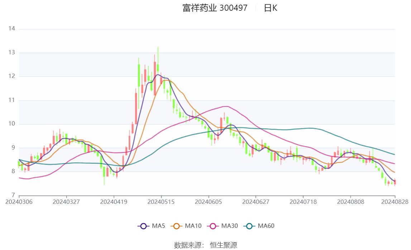411x250 pixels.
Task: Toggle the MA60 legend series
Action: [x=259, y=226]
